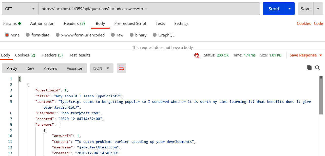Open the Test Results tab
This screenshot has width=325, height=156.
pos(80,55)
